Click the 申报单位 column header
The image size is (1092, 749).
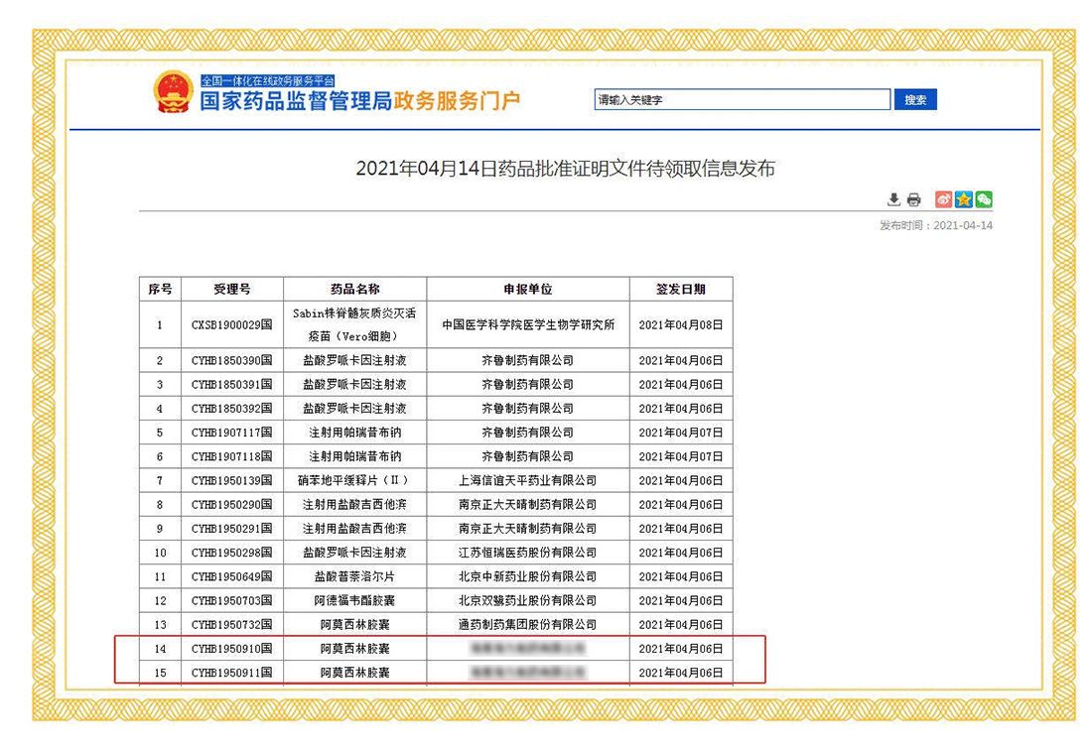pyautogui.click(x=527, y=289)
